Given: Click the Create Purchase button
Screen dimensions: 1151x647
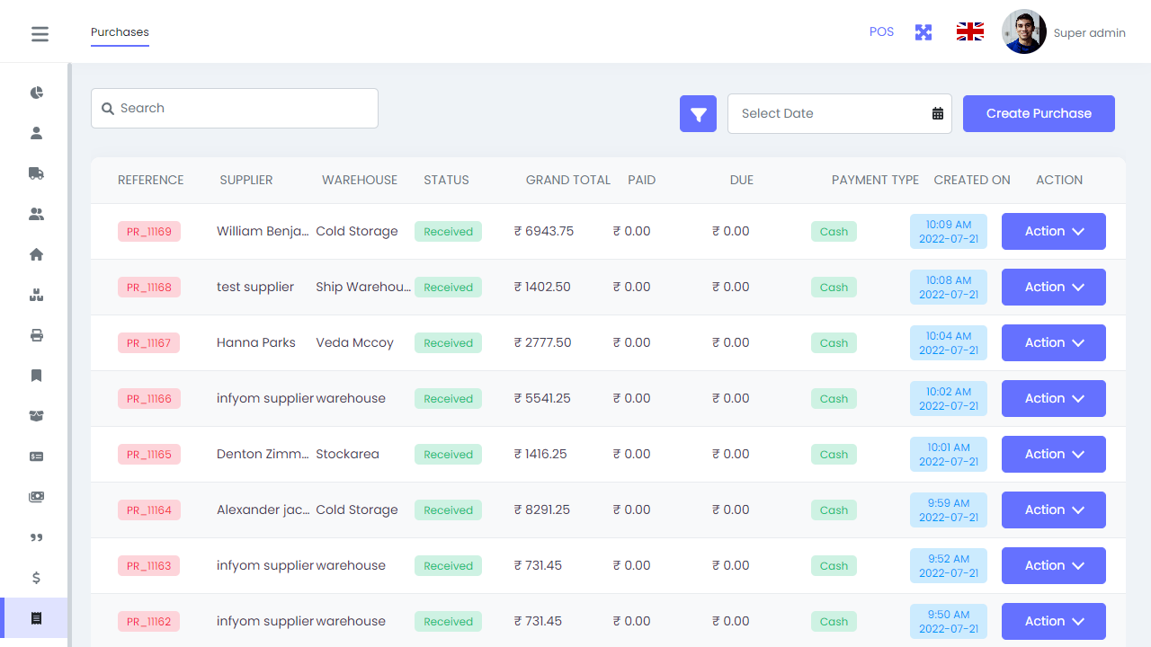Looking at the screenshot, I should [x=1039, y=113].
